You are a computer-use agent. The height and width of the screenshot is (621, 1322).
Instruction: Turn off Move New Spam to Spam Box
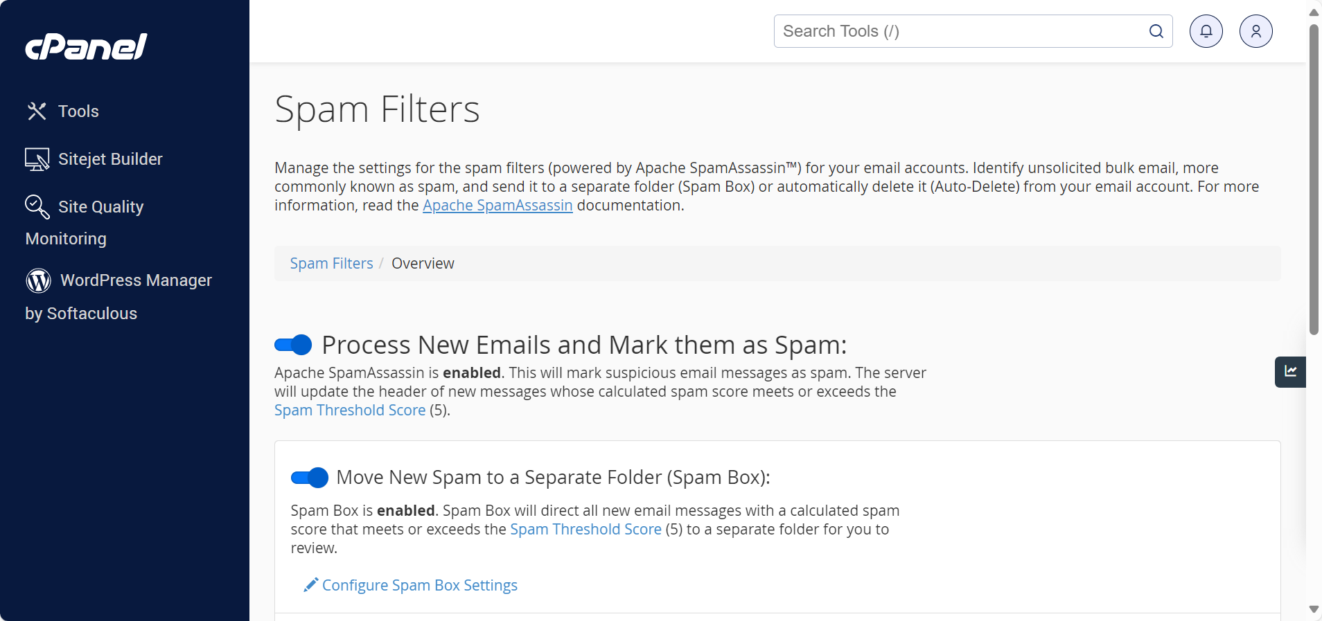(x=309, y=478)
